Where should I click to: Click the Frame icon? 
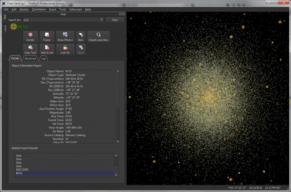coord(47,36)
